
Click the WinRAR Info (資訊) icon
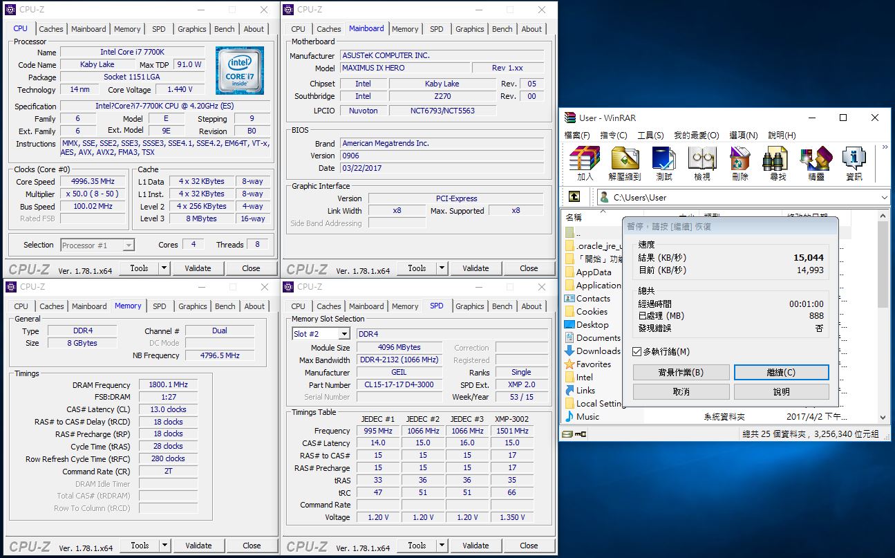pyautogui.click(x=854, y=159)
